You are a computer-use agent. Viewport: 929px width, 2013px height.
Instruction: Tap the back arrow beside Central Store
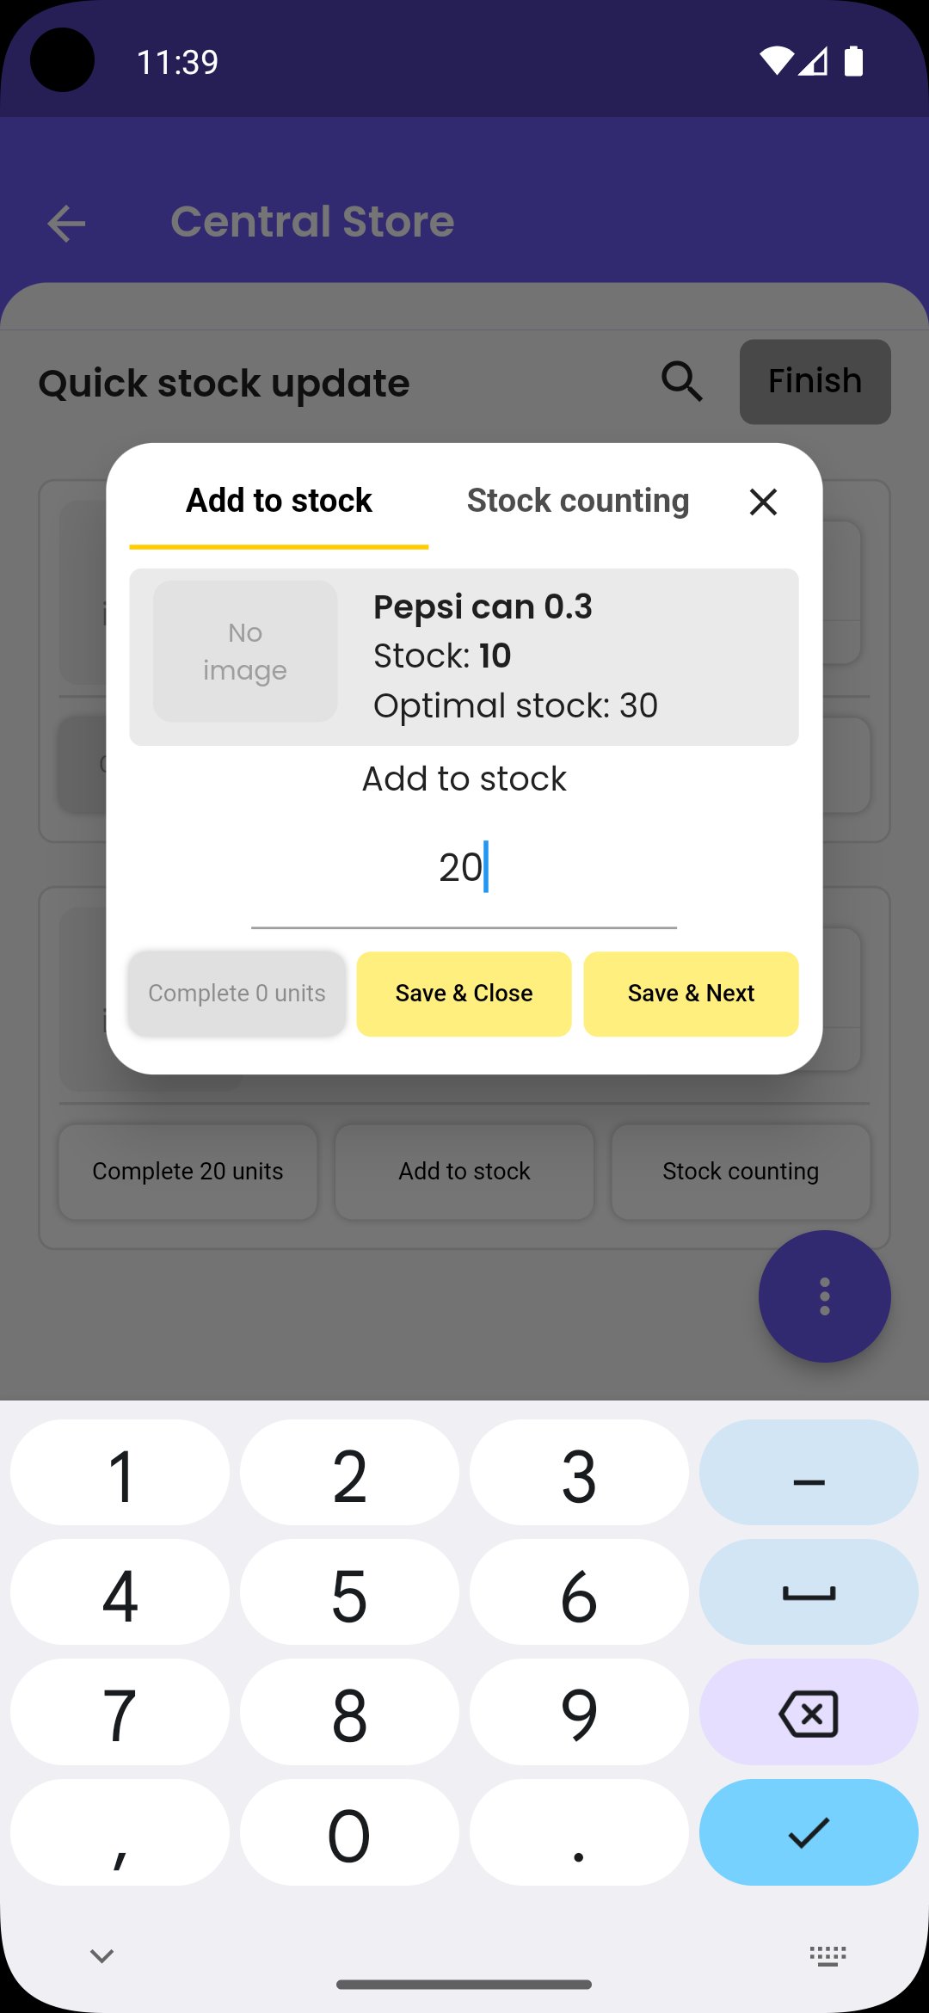[66, 225]
